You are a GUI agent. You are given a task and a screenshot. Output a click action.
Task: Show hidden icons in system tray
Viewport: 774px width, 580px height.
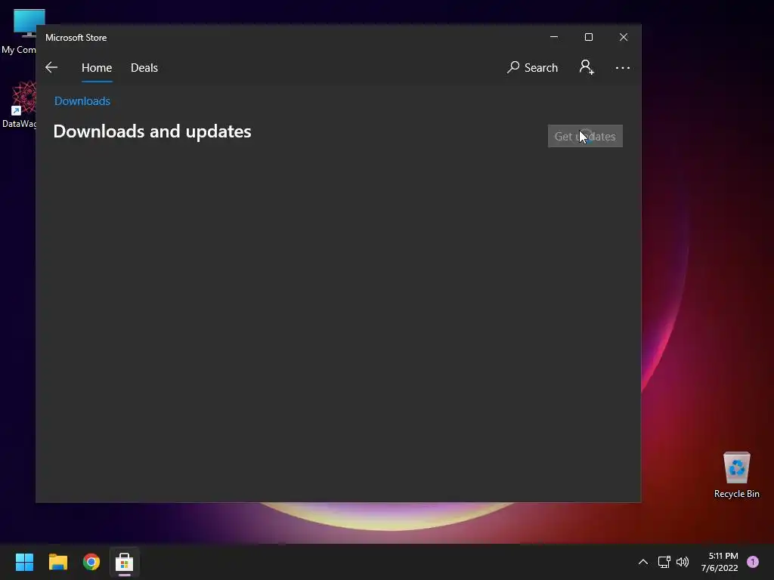click(642, 562)
